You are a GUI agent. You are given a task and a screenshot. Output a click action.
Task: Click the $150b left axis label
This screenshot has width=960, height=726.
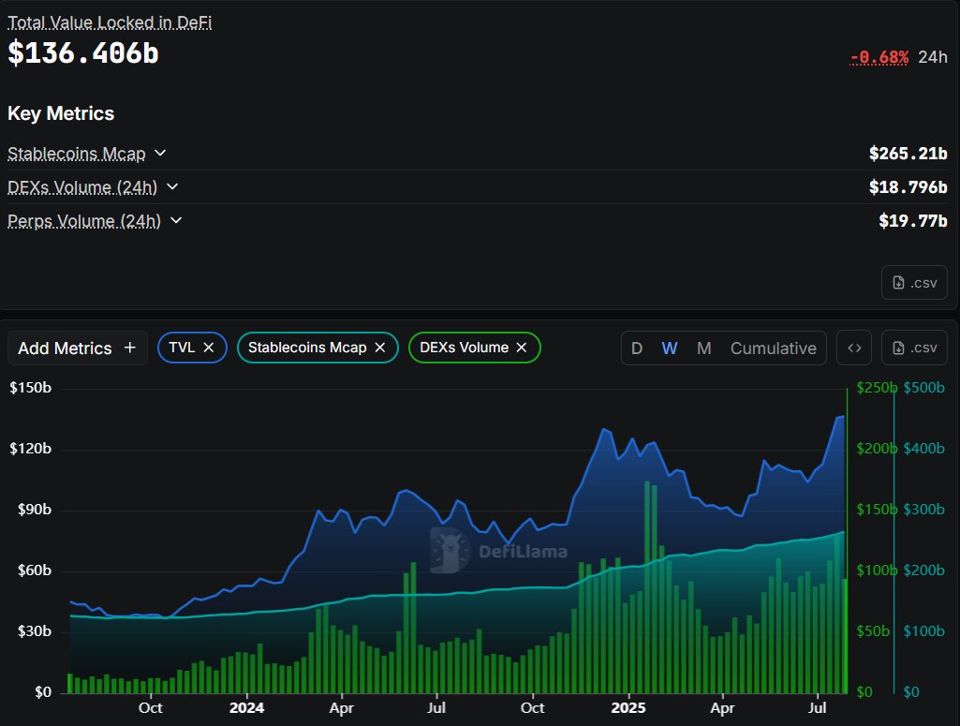(31, 388)
